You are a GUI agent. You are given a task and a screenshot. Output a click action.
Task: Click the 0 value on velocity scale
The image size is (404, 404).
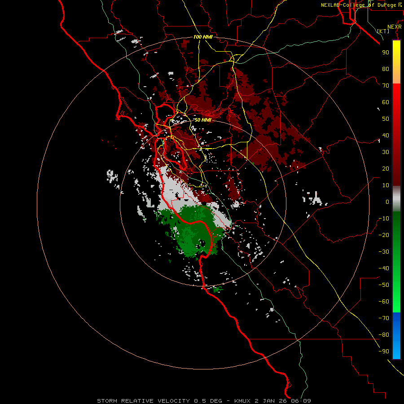(x=387, y=202)
